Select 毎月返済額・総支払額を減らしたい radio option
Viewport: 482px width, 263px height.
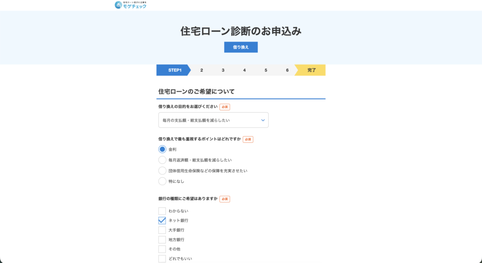pos(162,160)
